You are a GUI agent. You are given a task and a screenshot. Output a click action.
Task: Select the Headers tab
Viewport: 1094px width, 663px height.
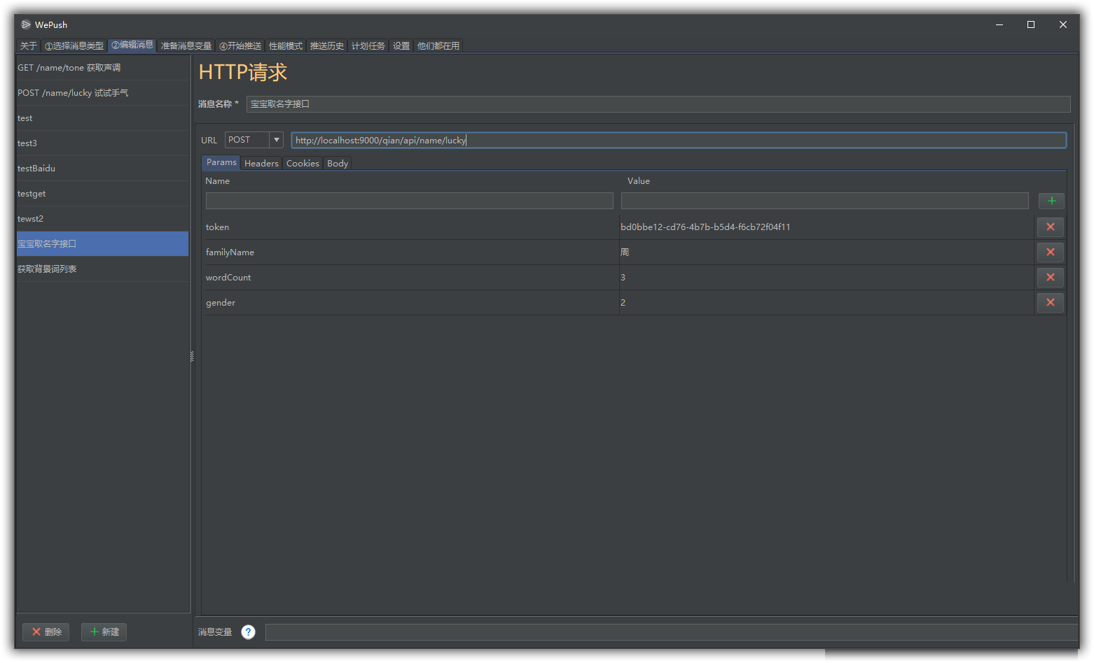coord(261,164)
